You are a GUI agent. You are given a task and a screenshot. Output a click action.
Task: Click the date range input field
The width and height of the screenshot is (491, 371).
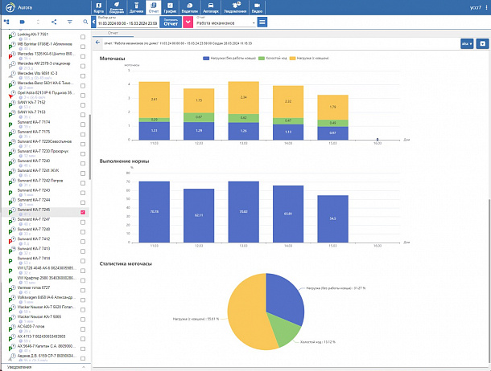127,23
